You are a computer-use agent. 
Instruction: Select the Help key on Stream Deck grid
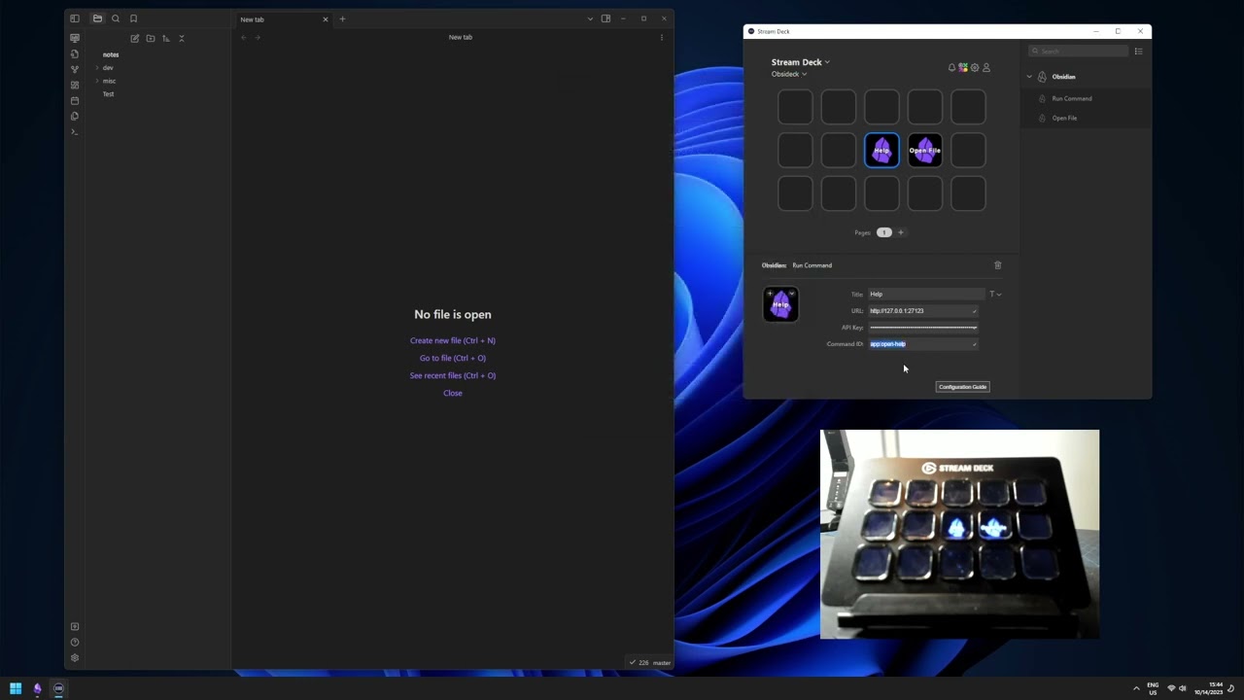coord(882,151)
